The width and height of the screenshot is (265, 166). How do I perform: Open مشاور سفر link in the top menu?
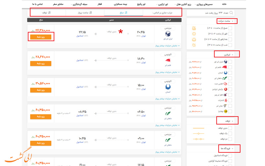coord(58,4)
